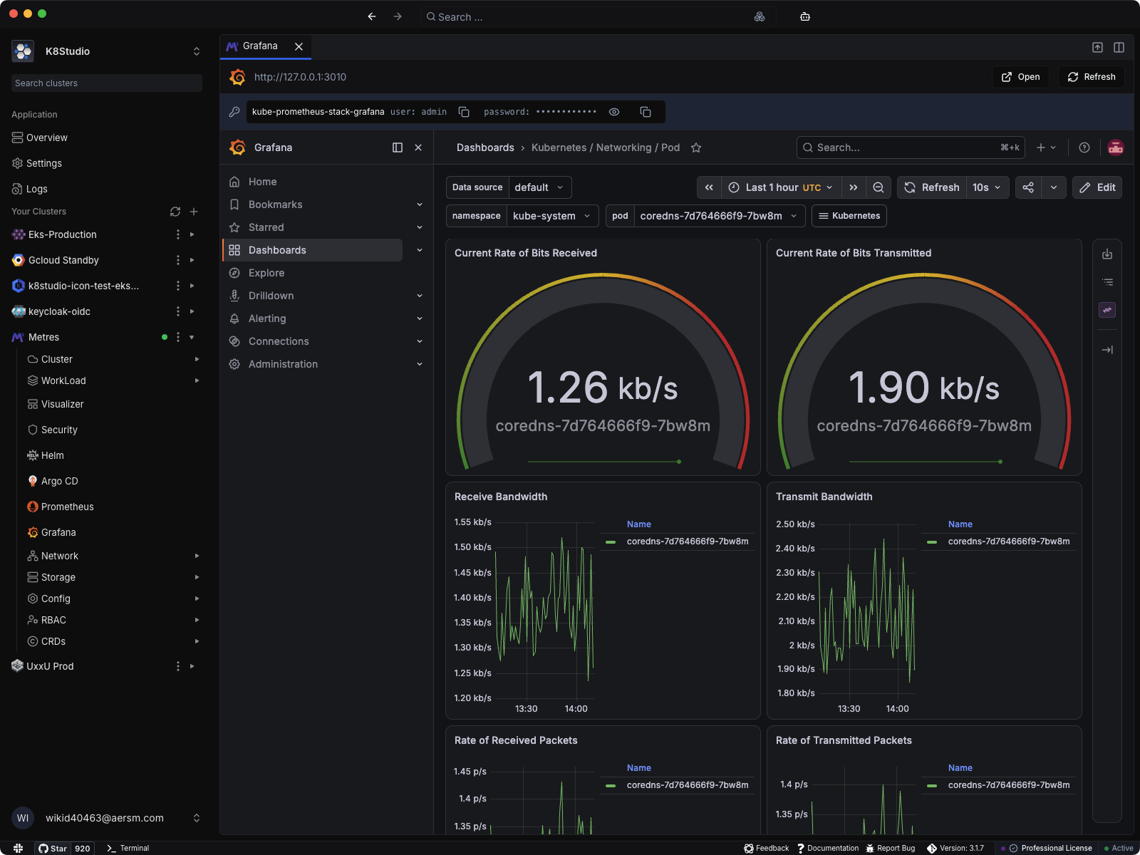Open the Kubernetes dashboard links button
The width and height of the screenshot is (1140, 855).
849,216
